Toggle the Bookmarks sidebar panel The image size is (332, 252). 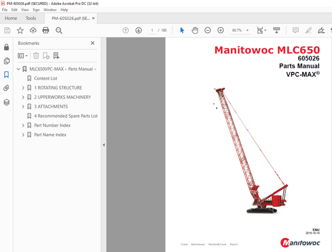(x=6, y=75)
